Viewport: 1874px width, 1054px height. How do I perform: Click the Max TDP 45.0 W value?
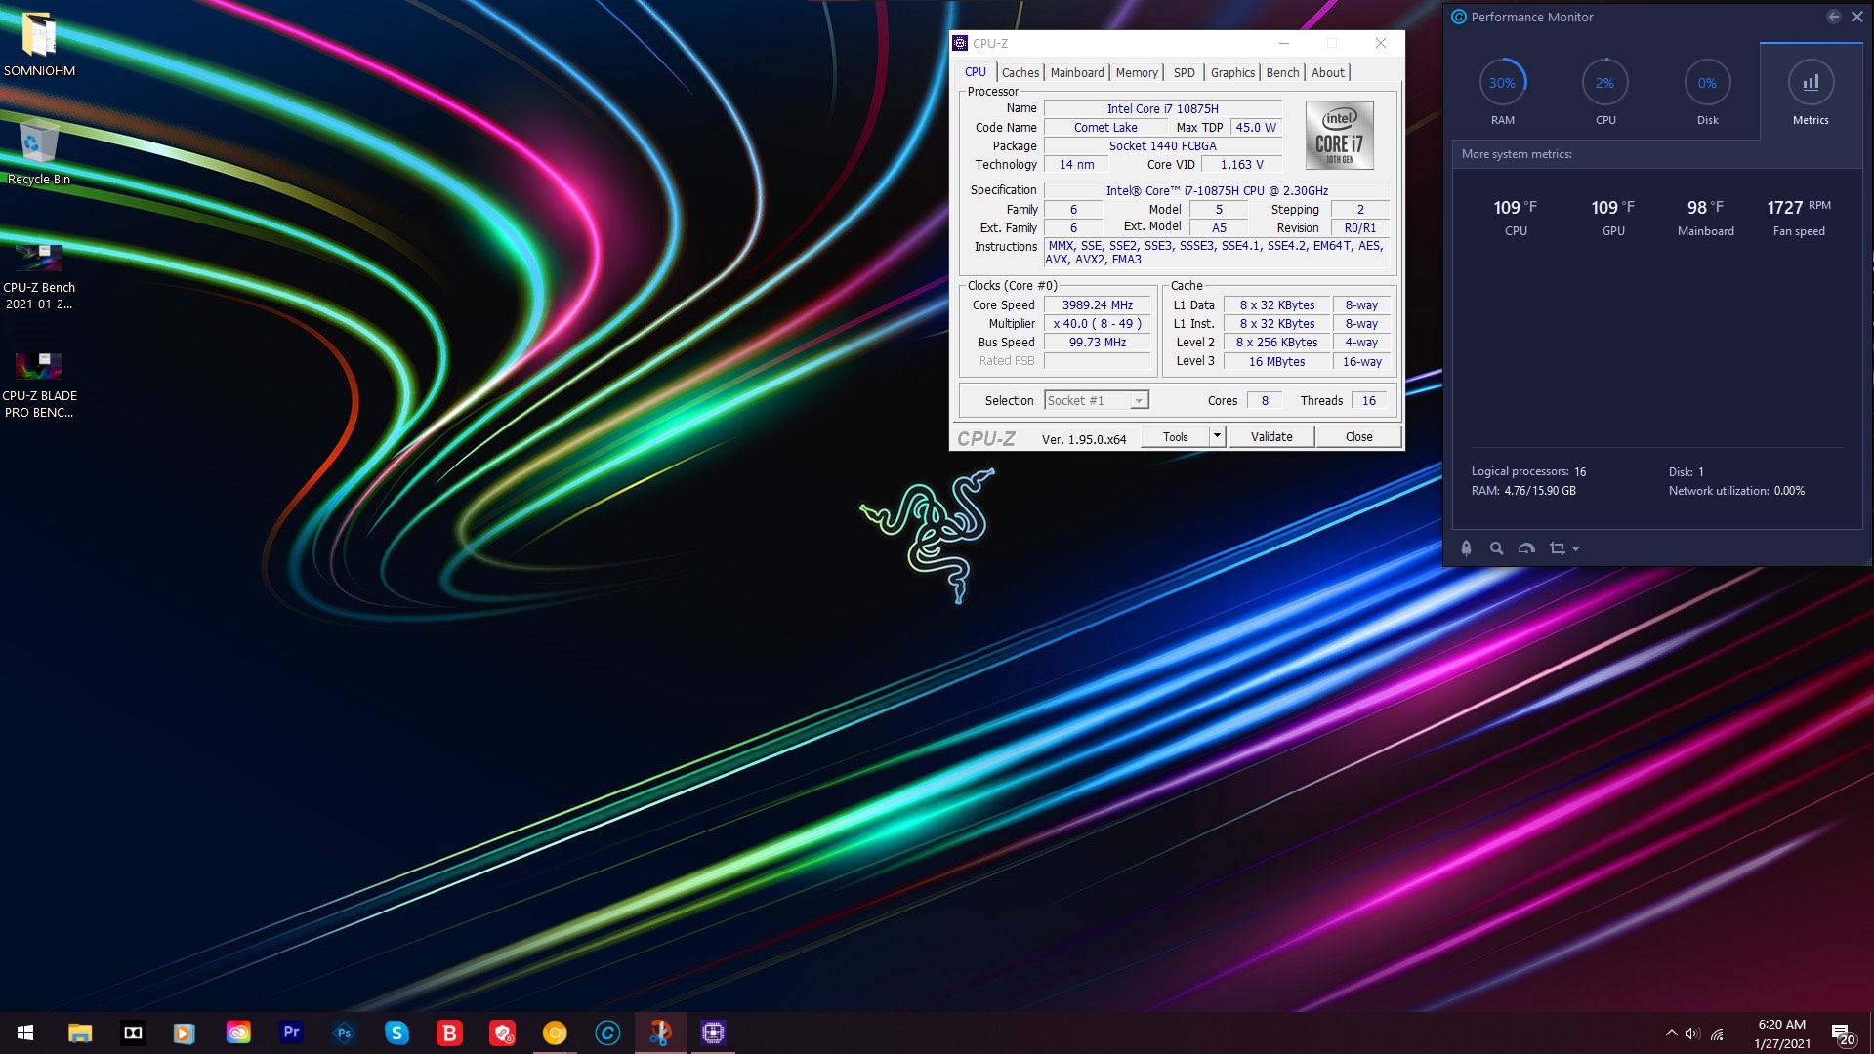(x=1256, y=128)
